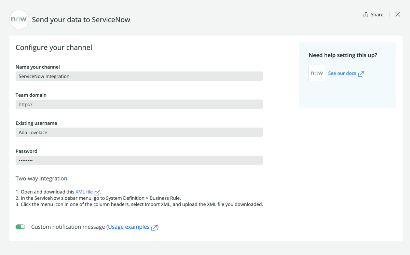Click the Two-way integration heading

(41, 178)
